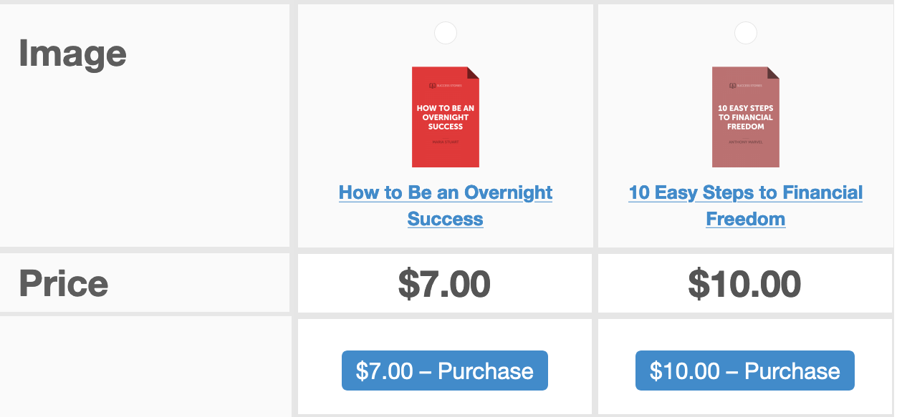Click the "Price" row heading

pos(64,284)
